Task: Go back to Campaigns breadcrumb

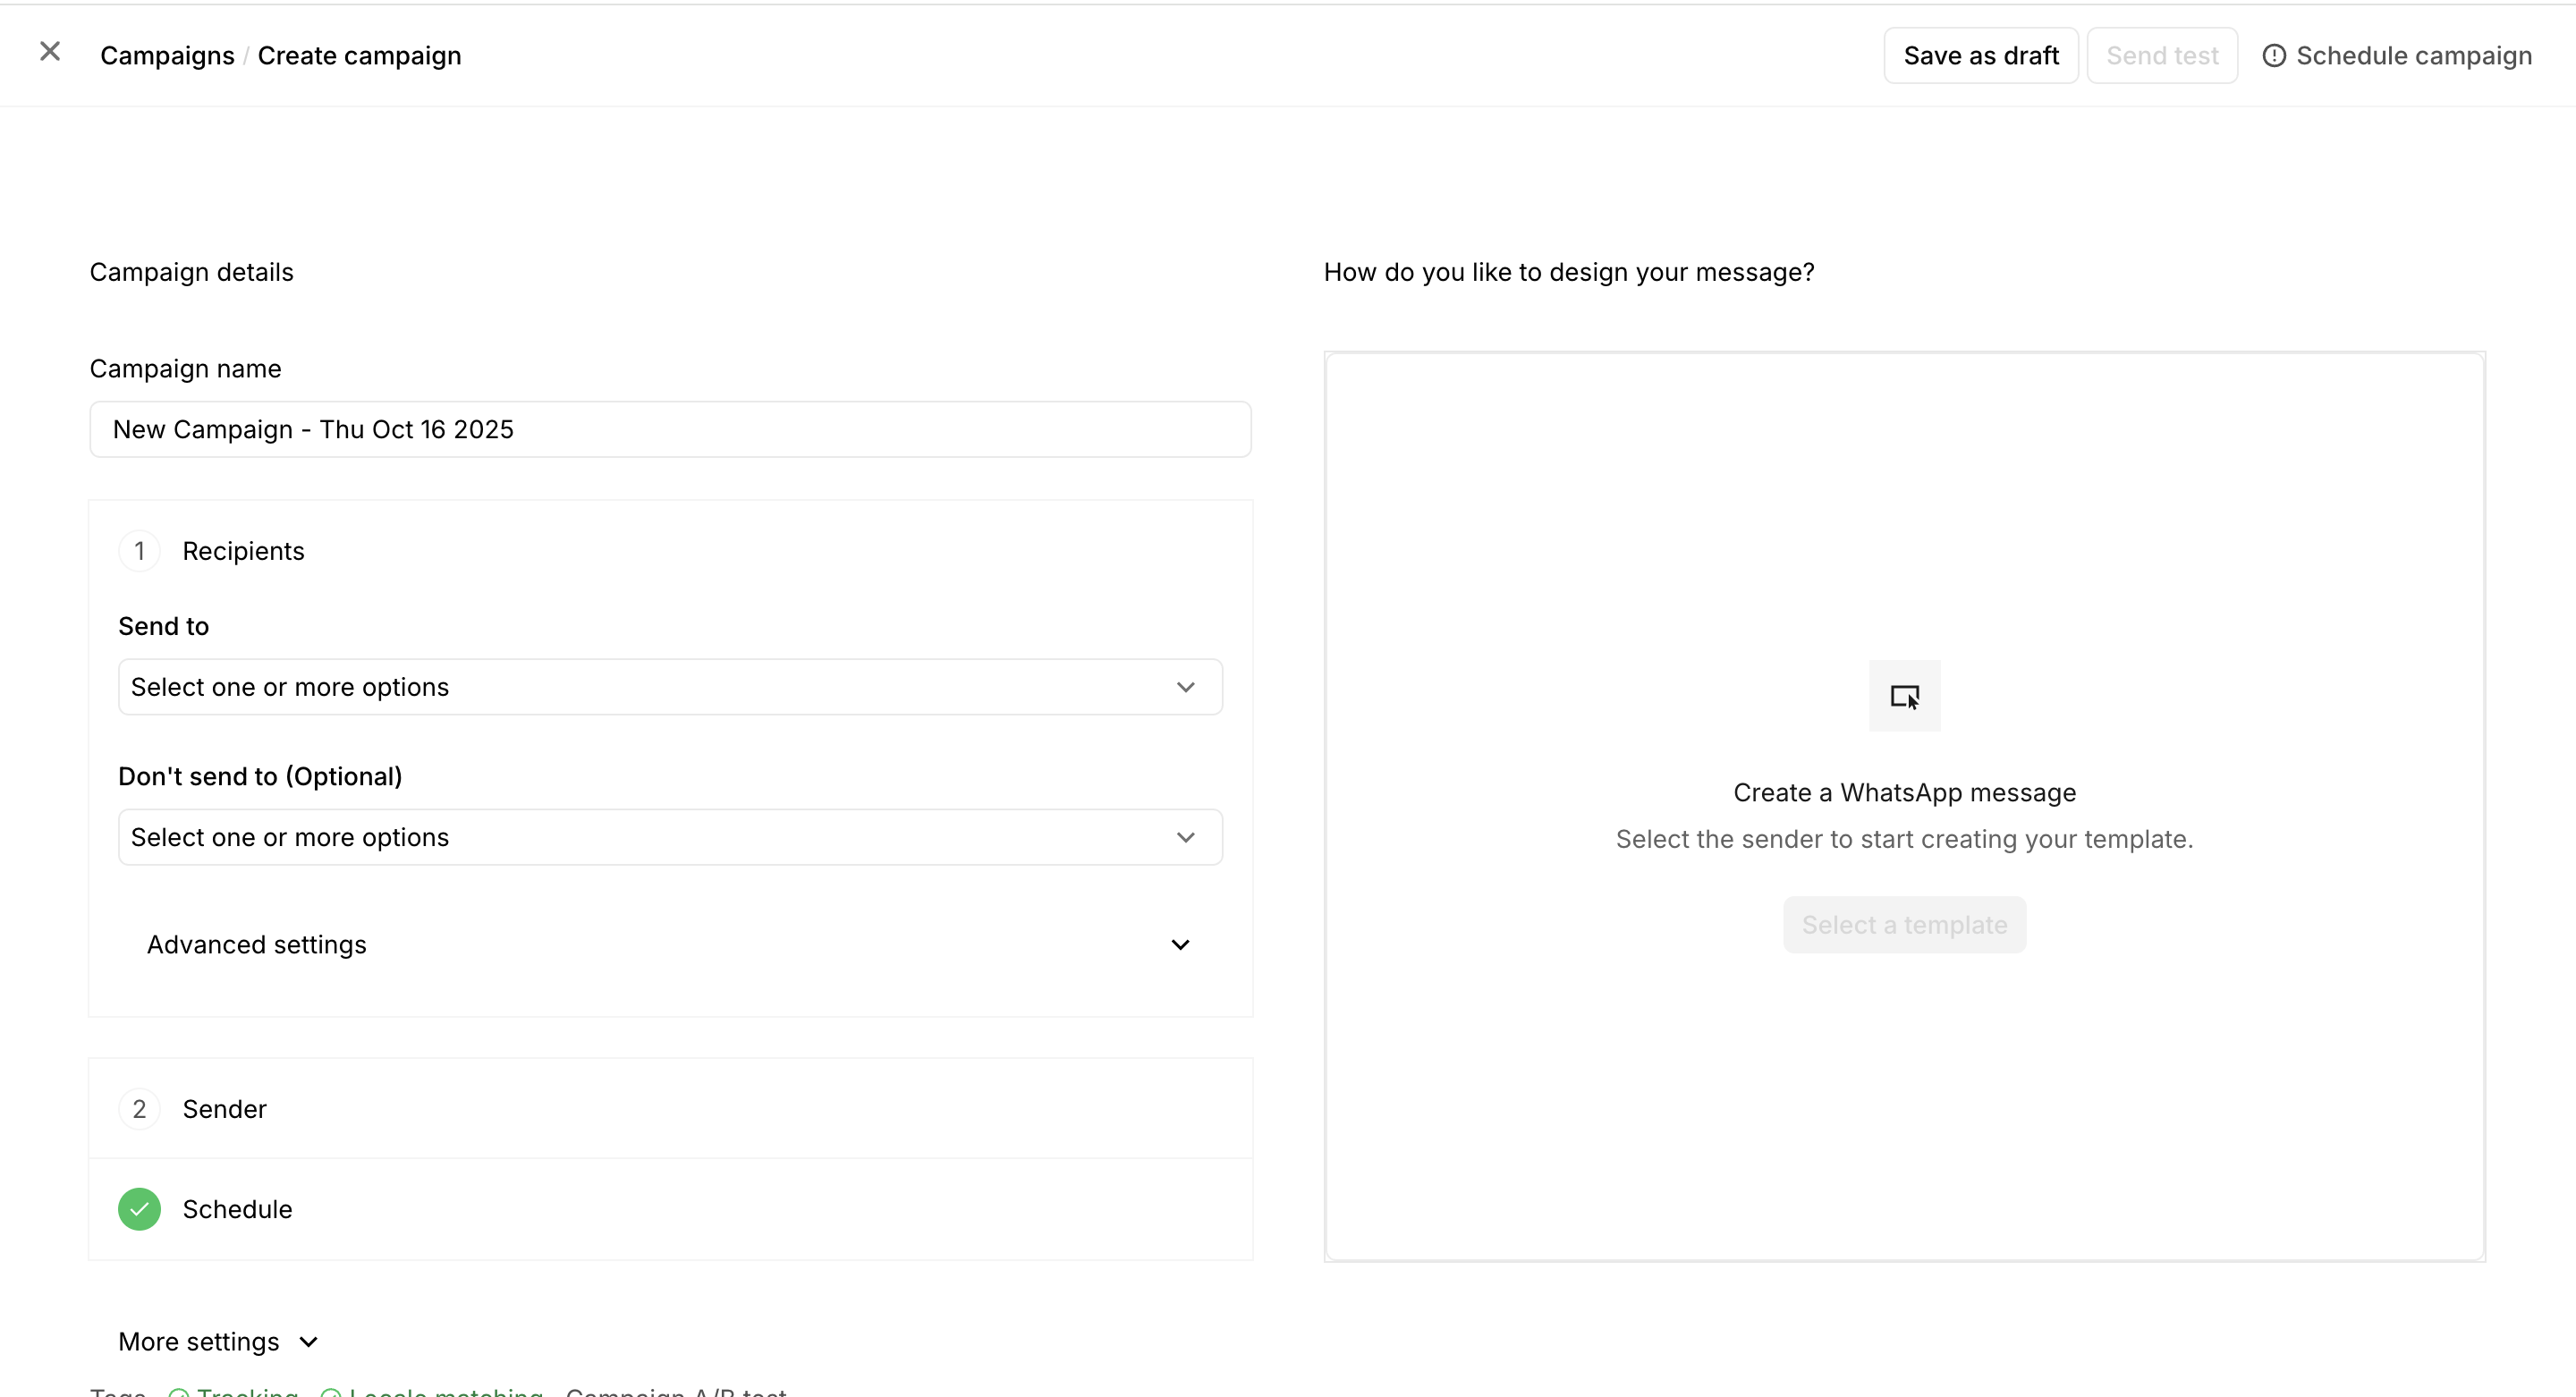Action: pos(167,56)
